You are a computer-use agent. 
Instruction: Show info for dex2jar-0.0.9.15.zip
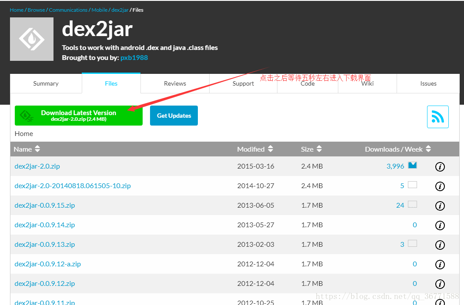440,206
